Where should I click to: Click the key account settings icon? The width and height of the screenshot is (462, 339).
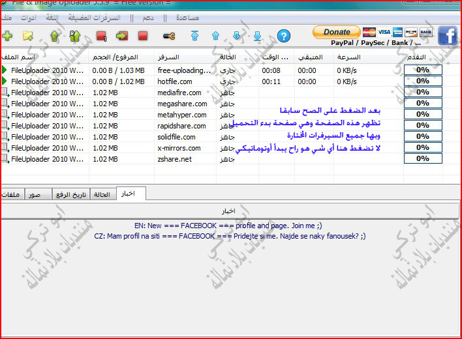point(169,36)
